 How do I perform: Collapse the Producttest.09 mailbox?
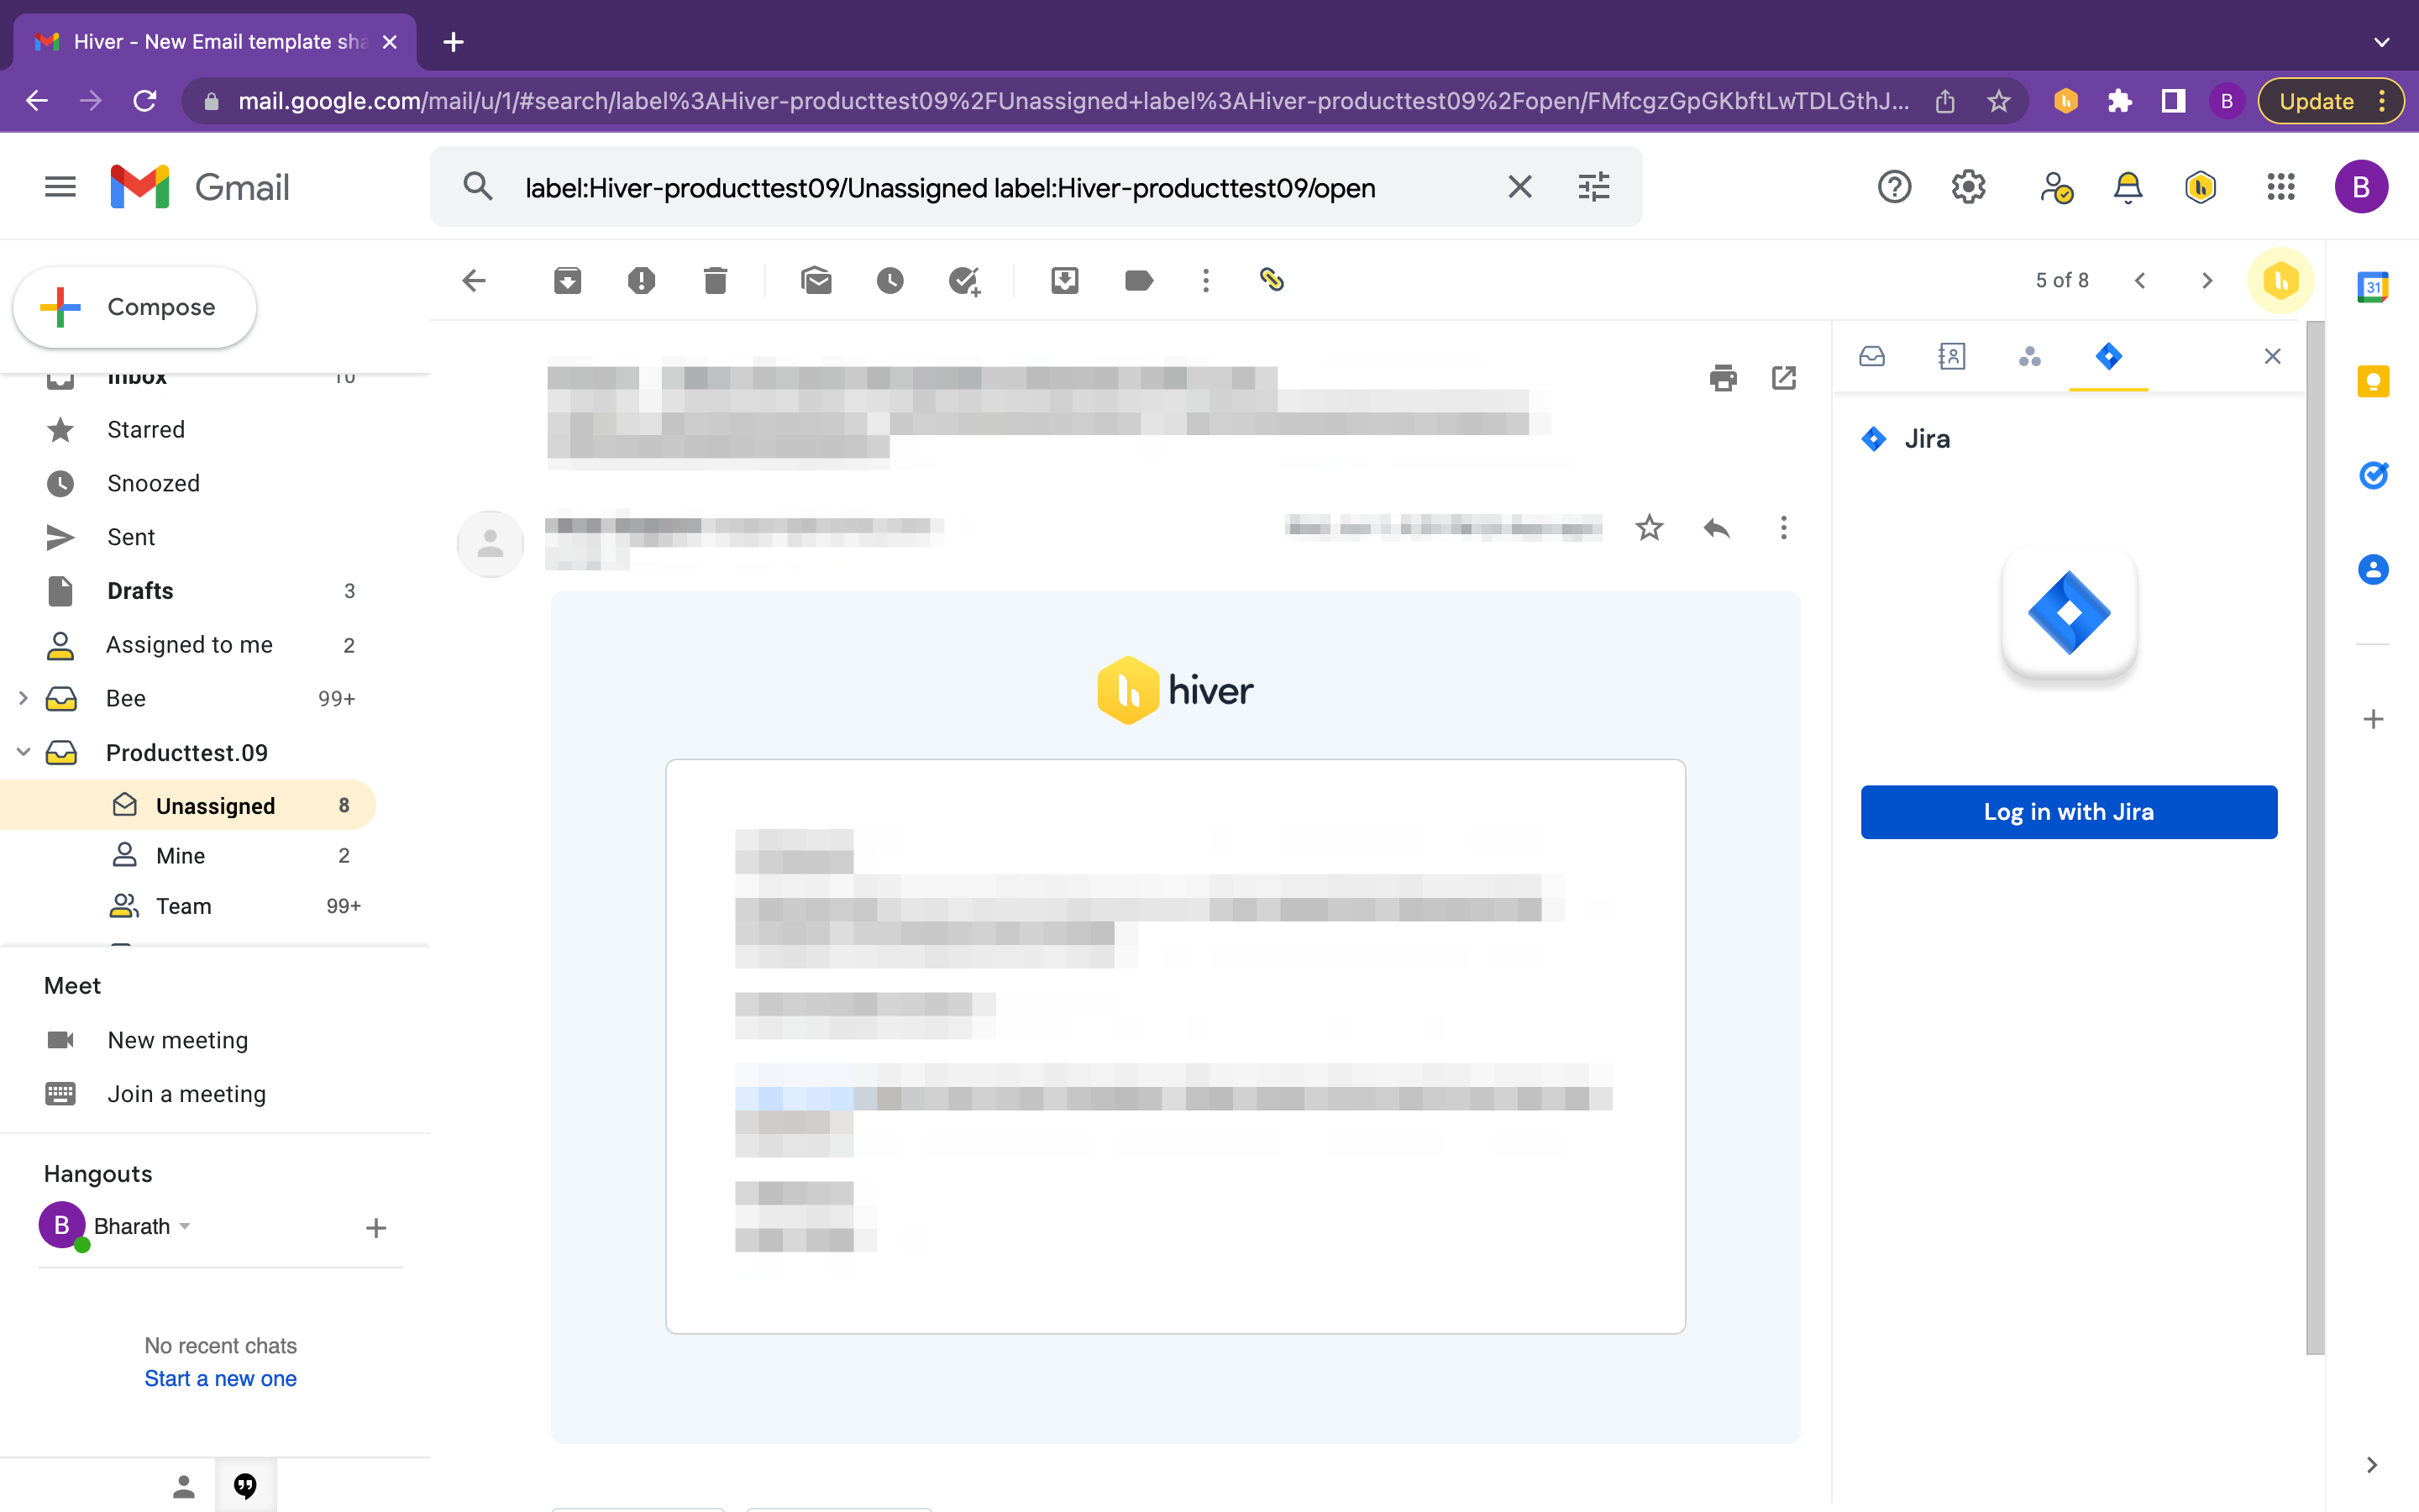[23, 752]
